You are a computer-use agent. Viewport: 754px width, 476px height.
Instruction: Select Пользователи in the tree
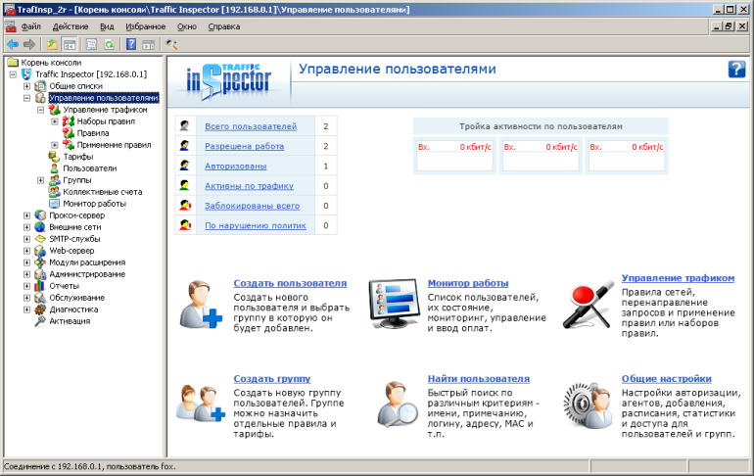(x=90, y=168)
